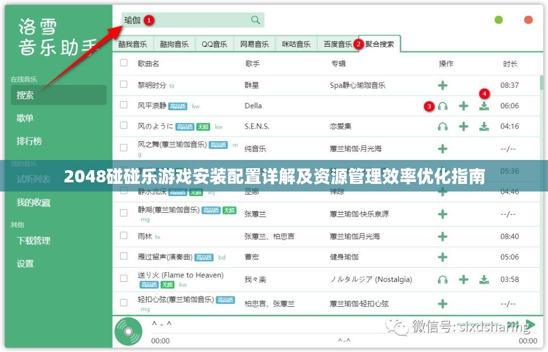Click album 健身瑜伽

click(344, 257)
